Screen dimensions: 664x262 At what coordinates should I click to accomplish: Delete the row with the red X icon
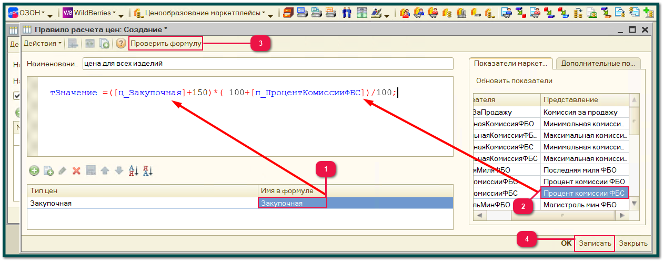[76, 170]
